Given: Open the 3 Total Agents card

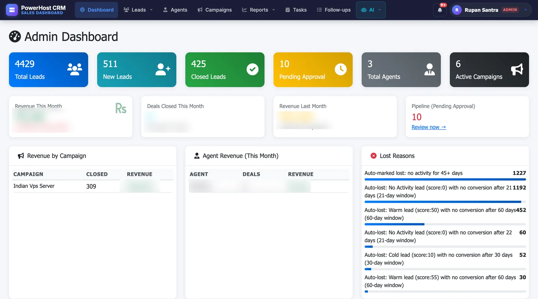Looking at the screenshot, I should pyautogui.click(x=401, y=70).
